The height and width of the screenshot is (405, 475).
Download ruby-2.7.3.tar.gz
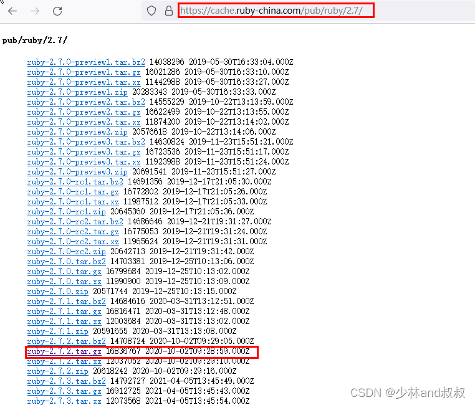coord(64,391)
